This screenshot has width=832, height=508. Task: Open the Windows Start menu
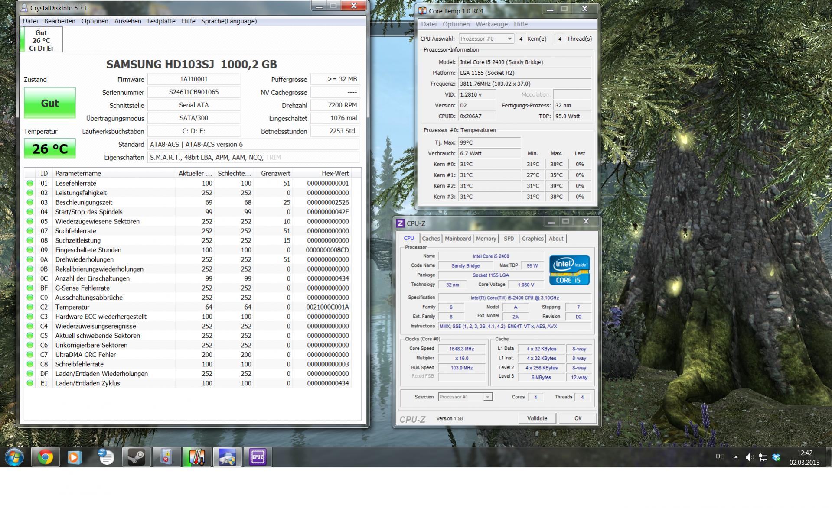coord(14,457)
